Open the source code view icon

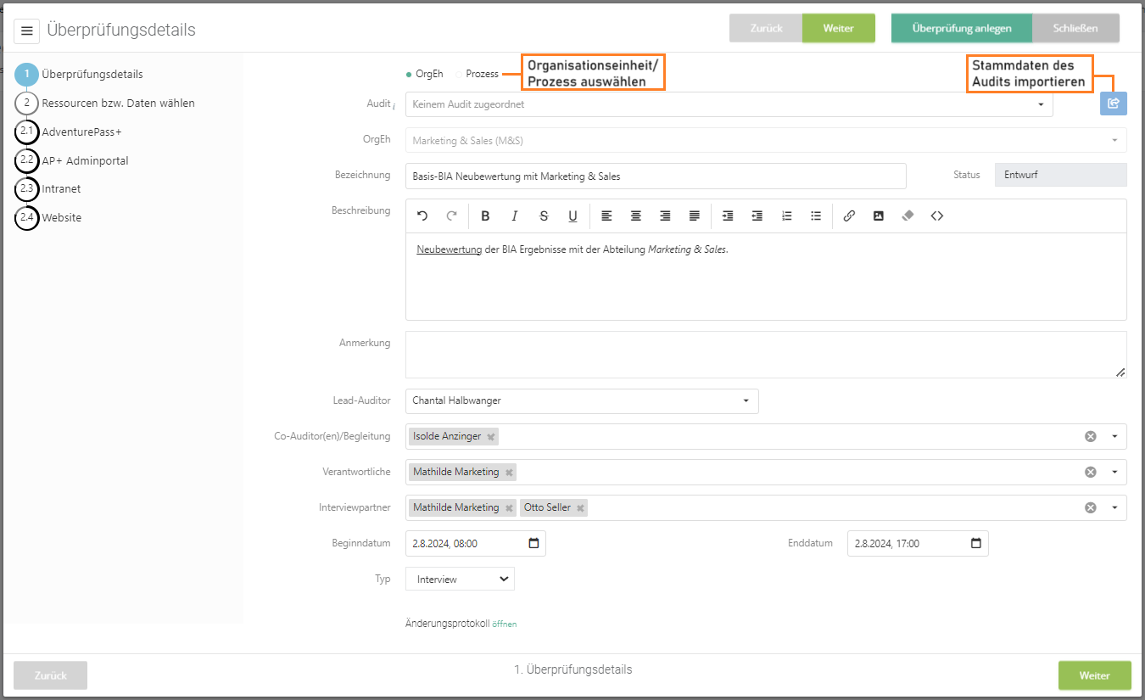pyautogui.click(x=937, y=216)
